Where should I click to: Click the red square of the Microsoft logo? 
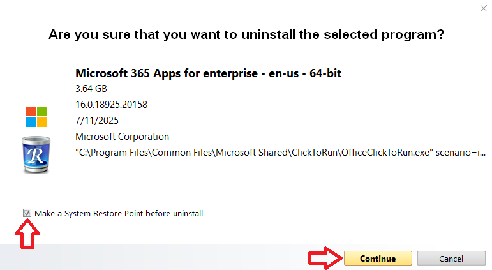click(x=31, y=111)
